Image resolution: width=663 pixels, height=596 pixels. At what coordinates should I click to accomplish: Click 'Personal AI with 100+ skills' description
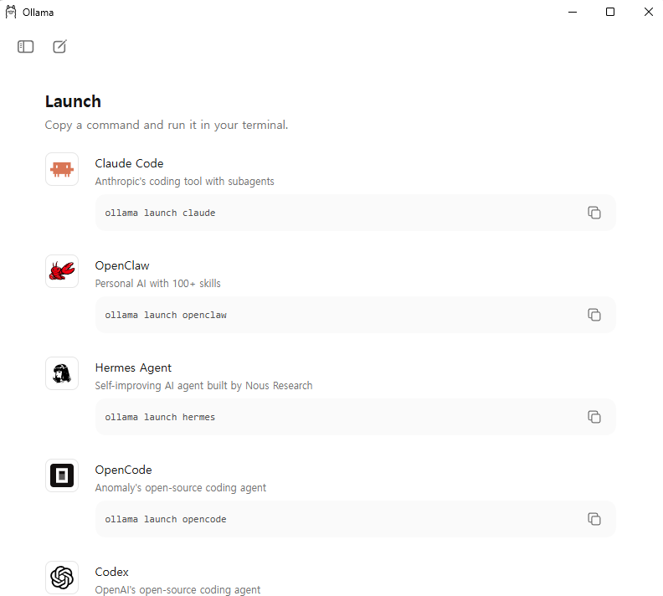157,283
